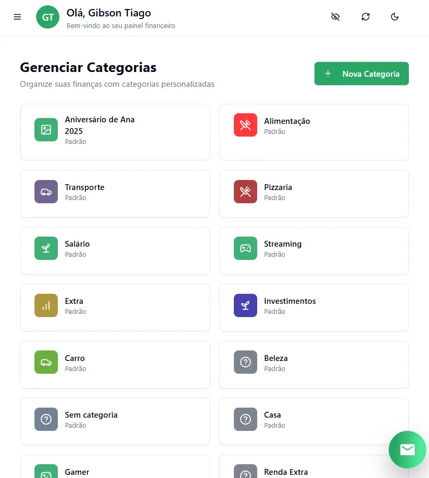The height and width of the screenshot is (478, 429).
Task: Click the Nova Categoria button
Action: click(x=361, y=74)
